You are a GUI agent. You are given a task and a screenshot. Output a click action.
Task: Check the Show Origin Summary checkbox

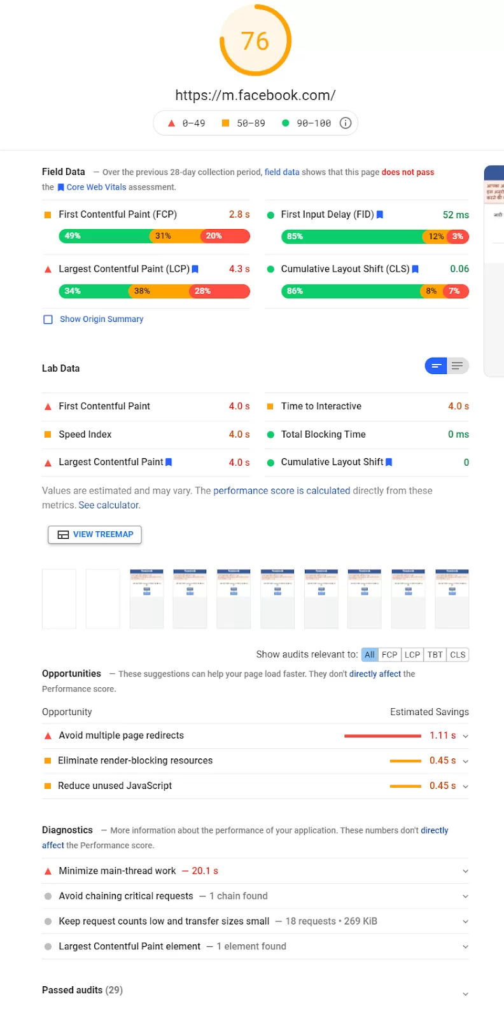pyautogui.click(x=48, y=319)
